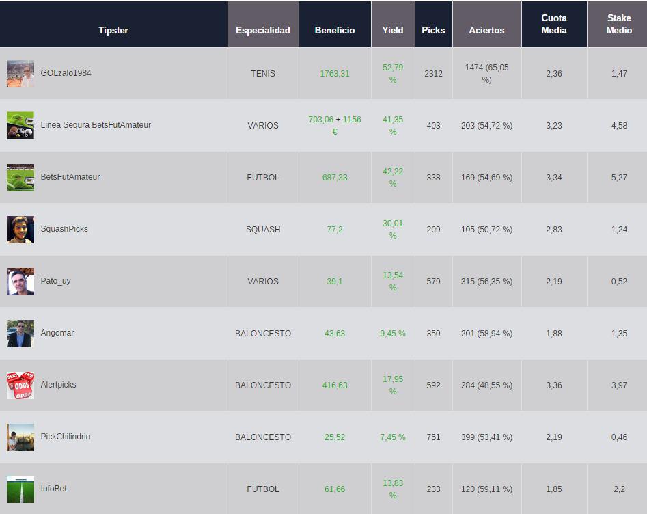Click picks count 751
The width and height of the screenshot is (647, 514).
pos(433,437)
